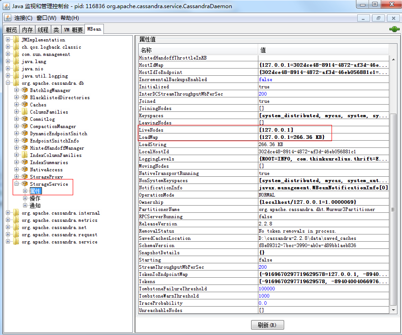This screenshot has height=335, width=402.
Task: Select the LiveNodes attribute row
Action: point(263,130)
